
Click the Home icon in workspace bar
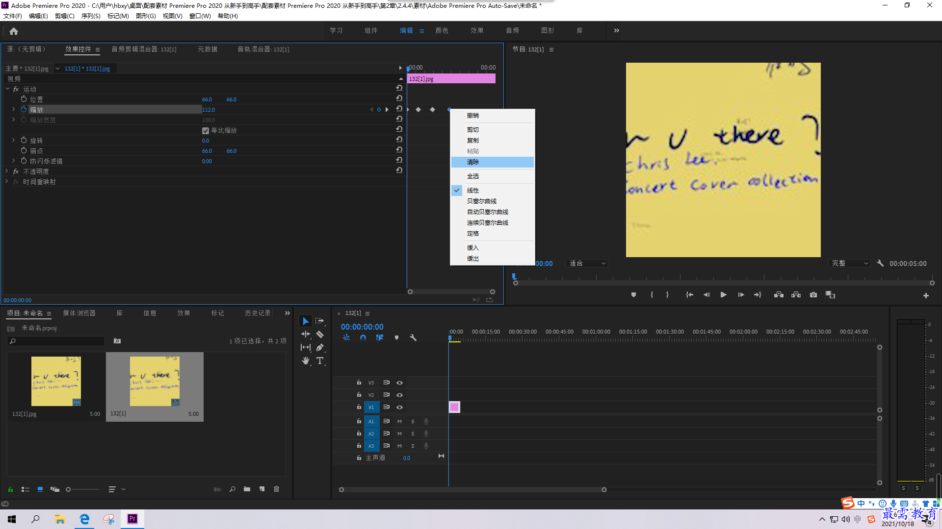[x=14, y=31]
